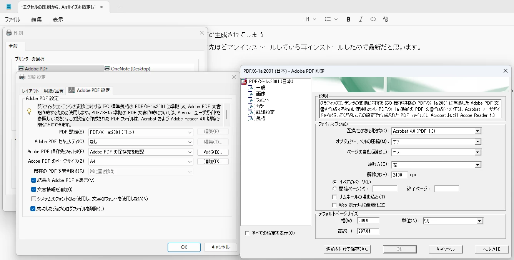Open the PDF 設定 dropdown

point(141,132)
